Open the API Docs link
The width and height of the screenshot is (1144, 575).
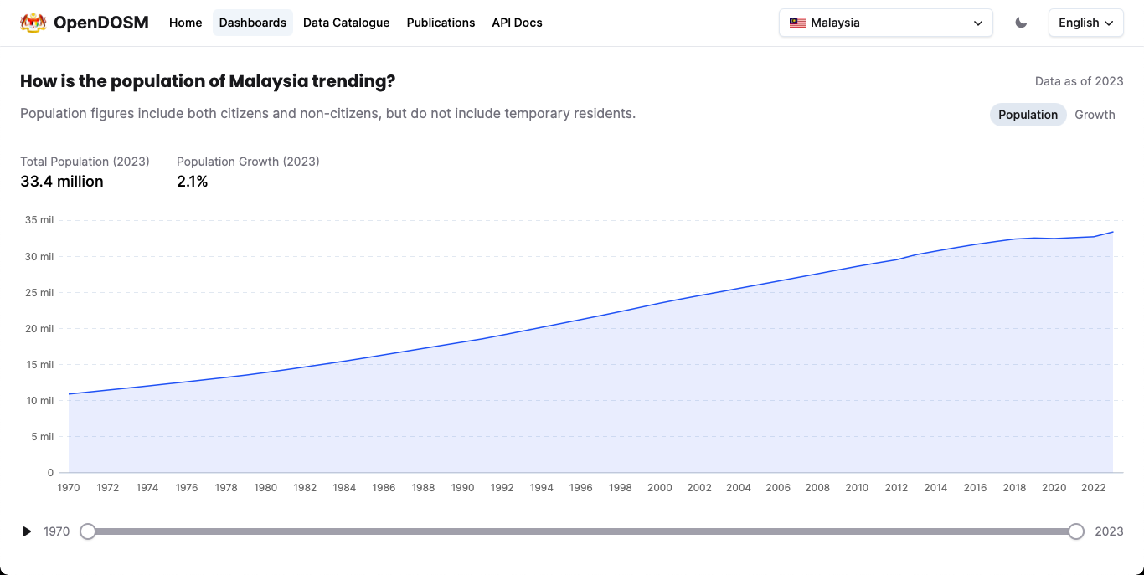517,23
